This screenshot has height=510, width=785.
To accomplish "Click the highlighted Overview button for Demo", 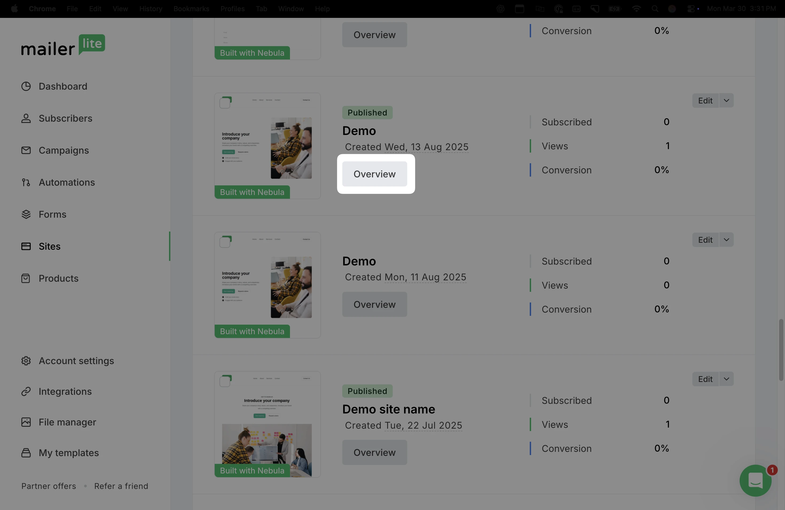I will pyautogui.click(x=374, y=174).
